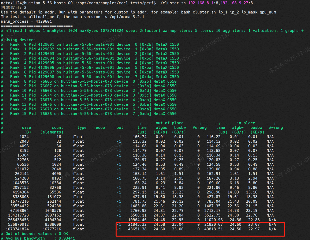Click the "redop" column header

(99, 128)
